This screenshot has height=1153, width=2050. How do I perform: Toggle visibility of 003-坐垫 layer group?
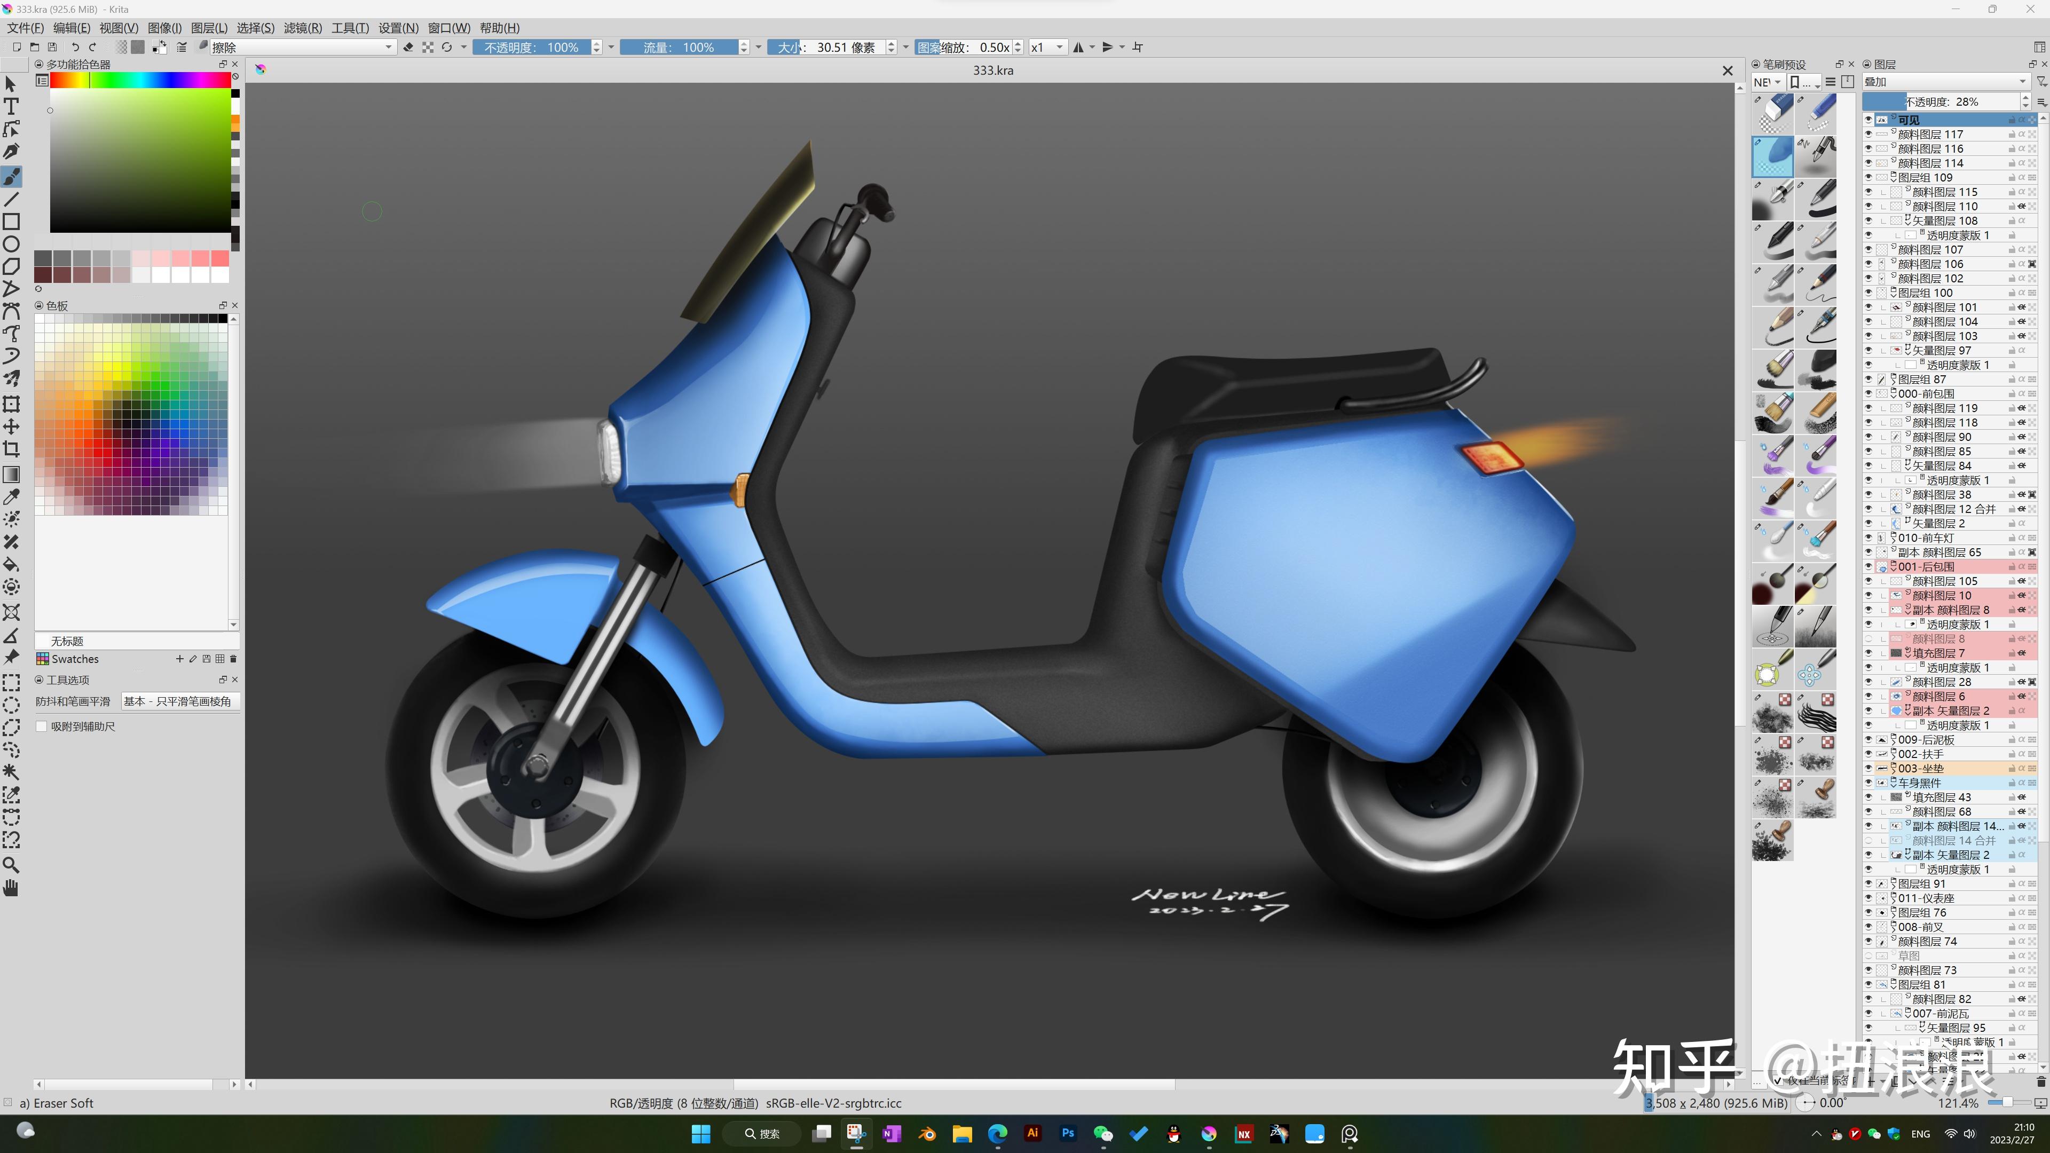[x=1868, y=769]
